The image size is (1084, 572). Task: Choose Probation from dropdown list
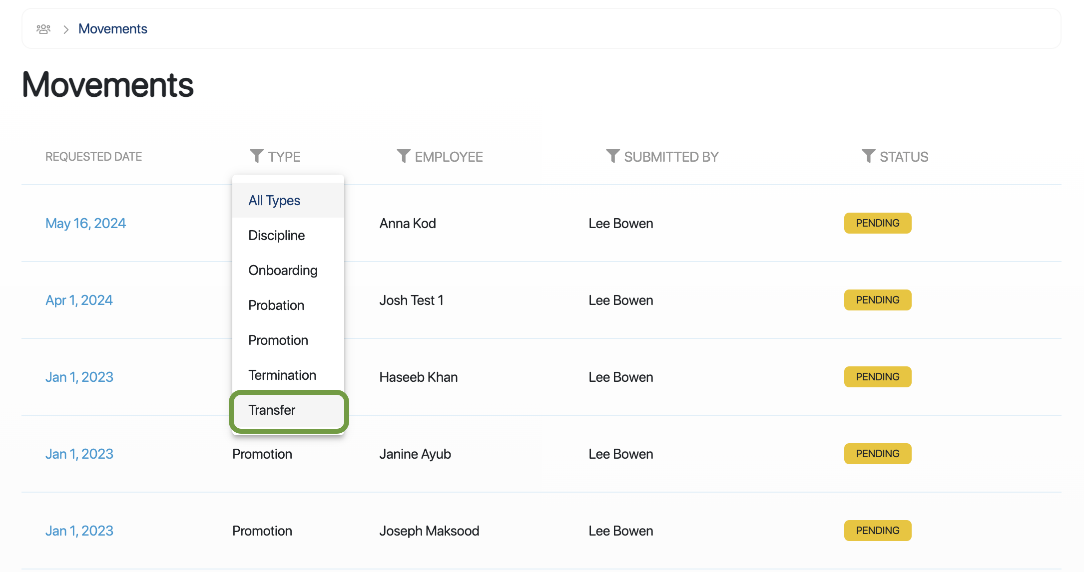tap(276, 305)
